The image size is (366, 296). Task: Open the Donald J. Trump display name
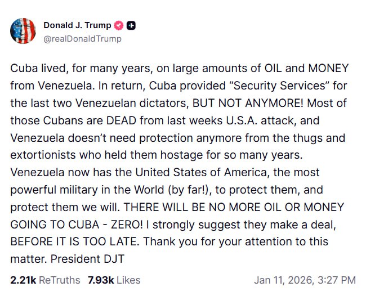pyautogui.click(x=77, y=25)
